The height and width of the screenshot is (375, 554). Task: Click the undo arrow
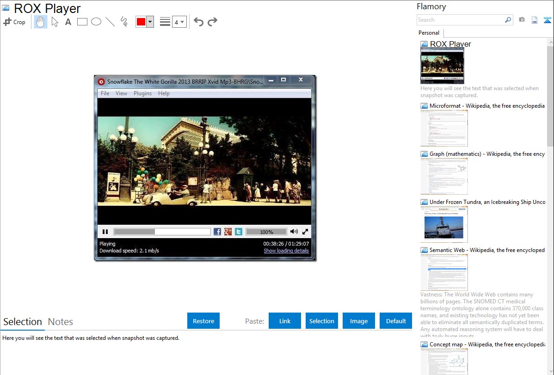[198, 22]
